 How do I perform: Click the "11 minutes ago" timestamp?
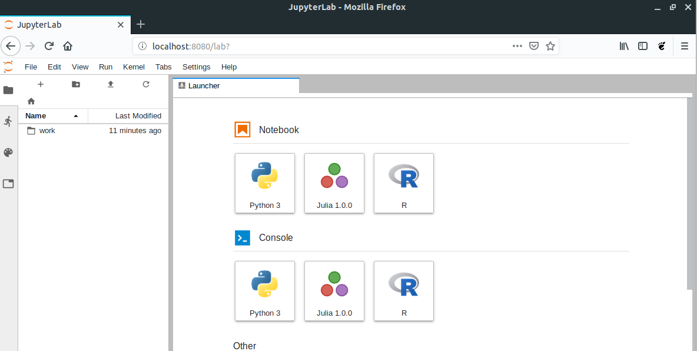coord(135,131)
